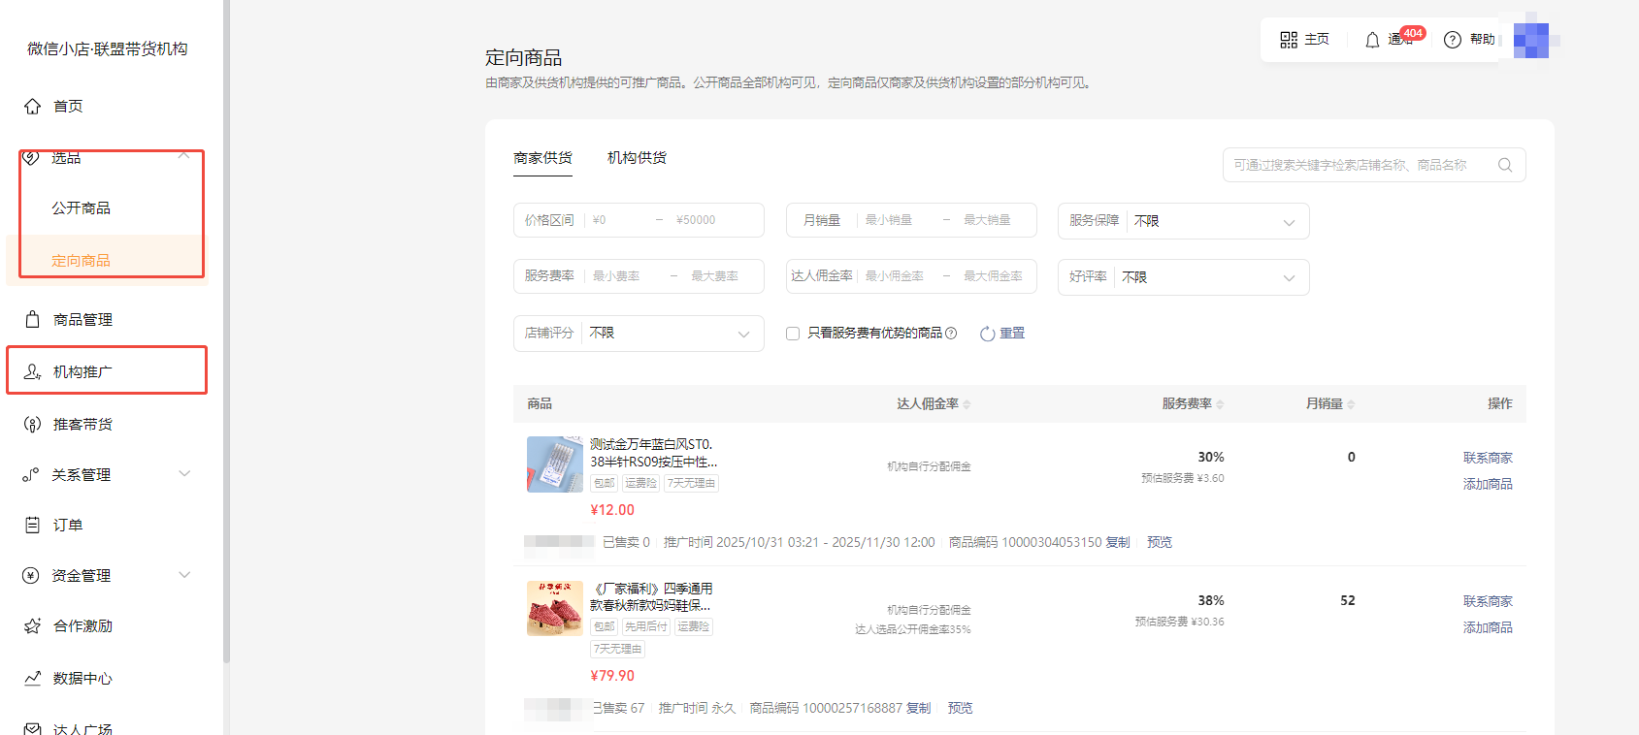This screenshot has height=735, width=1639.
Task: Open 机构推广 via its person icon
Action: coord(33,371)
